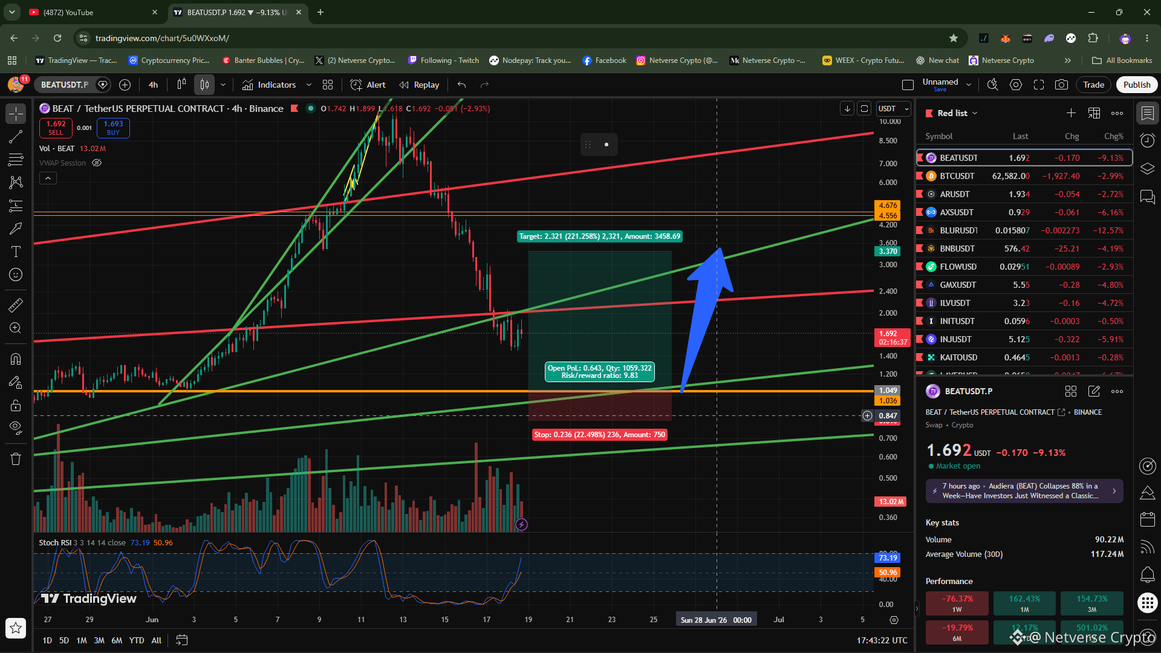Select the 1D time range
This screenshot has width=1161, height=653.
point(47,640)
